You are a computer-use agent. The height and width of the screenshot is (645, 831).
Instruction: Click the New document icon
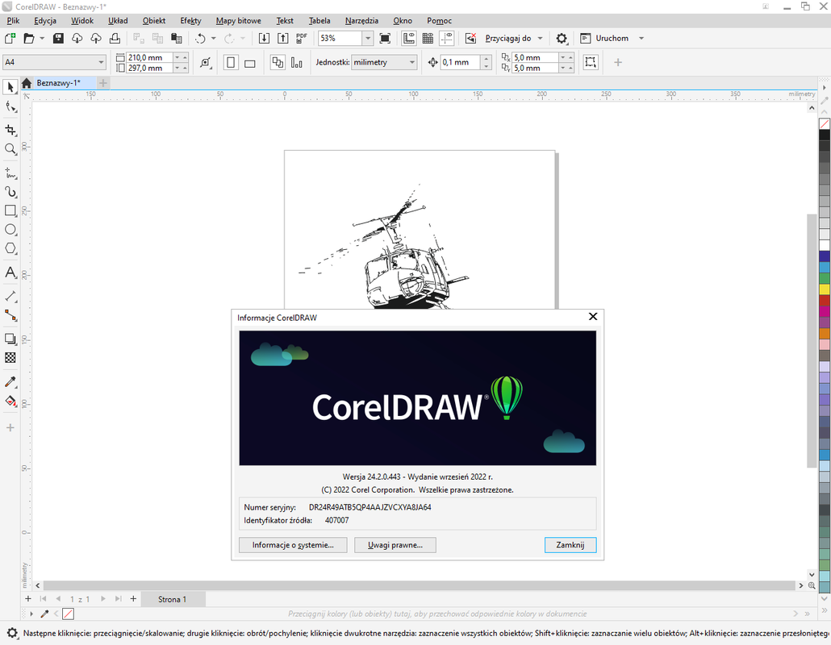coord(10,38)
